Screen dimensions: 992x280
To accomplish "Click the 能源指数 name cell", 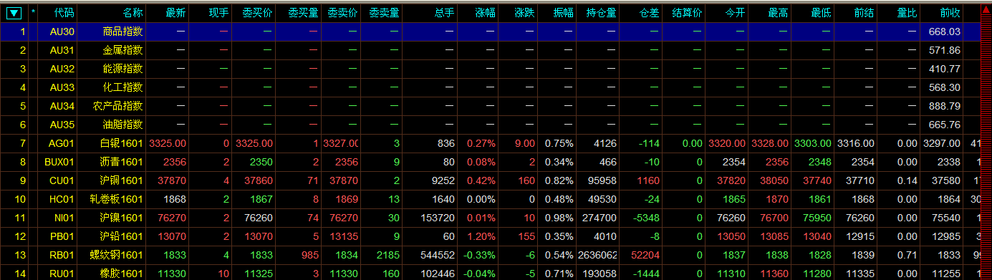I will (123, 69).
